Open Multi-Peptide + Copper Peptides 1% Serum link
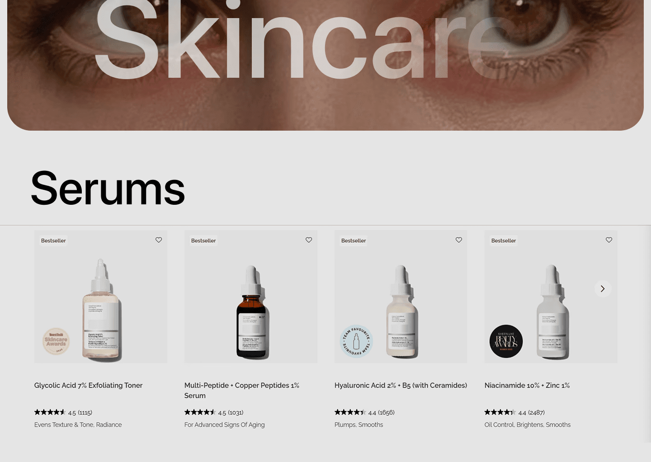 (242, 391)
